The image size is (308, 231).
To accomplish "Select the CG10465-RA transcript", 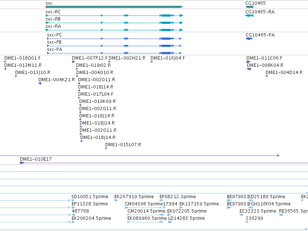I will [x=249, y=16].
